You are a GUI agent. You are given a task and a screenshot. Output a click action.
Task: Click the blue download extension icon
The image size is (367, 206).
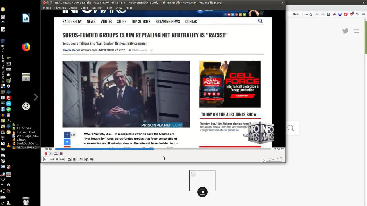(x=340, y=14)
